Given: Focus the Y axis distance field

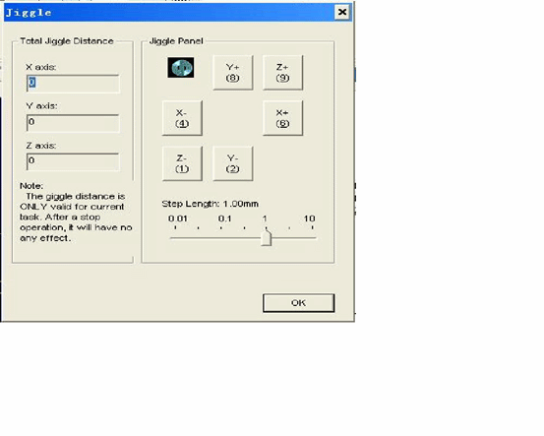Looking at the screenshot, I should tap(73, 123).
